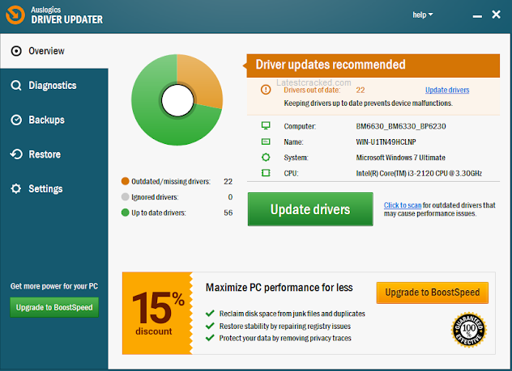The image size is (512, 371).
Task: Switch to the Diagnostics section
Action: tap(54, 86)
